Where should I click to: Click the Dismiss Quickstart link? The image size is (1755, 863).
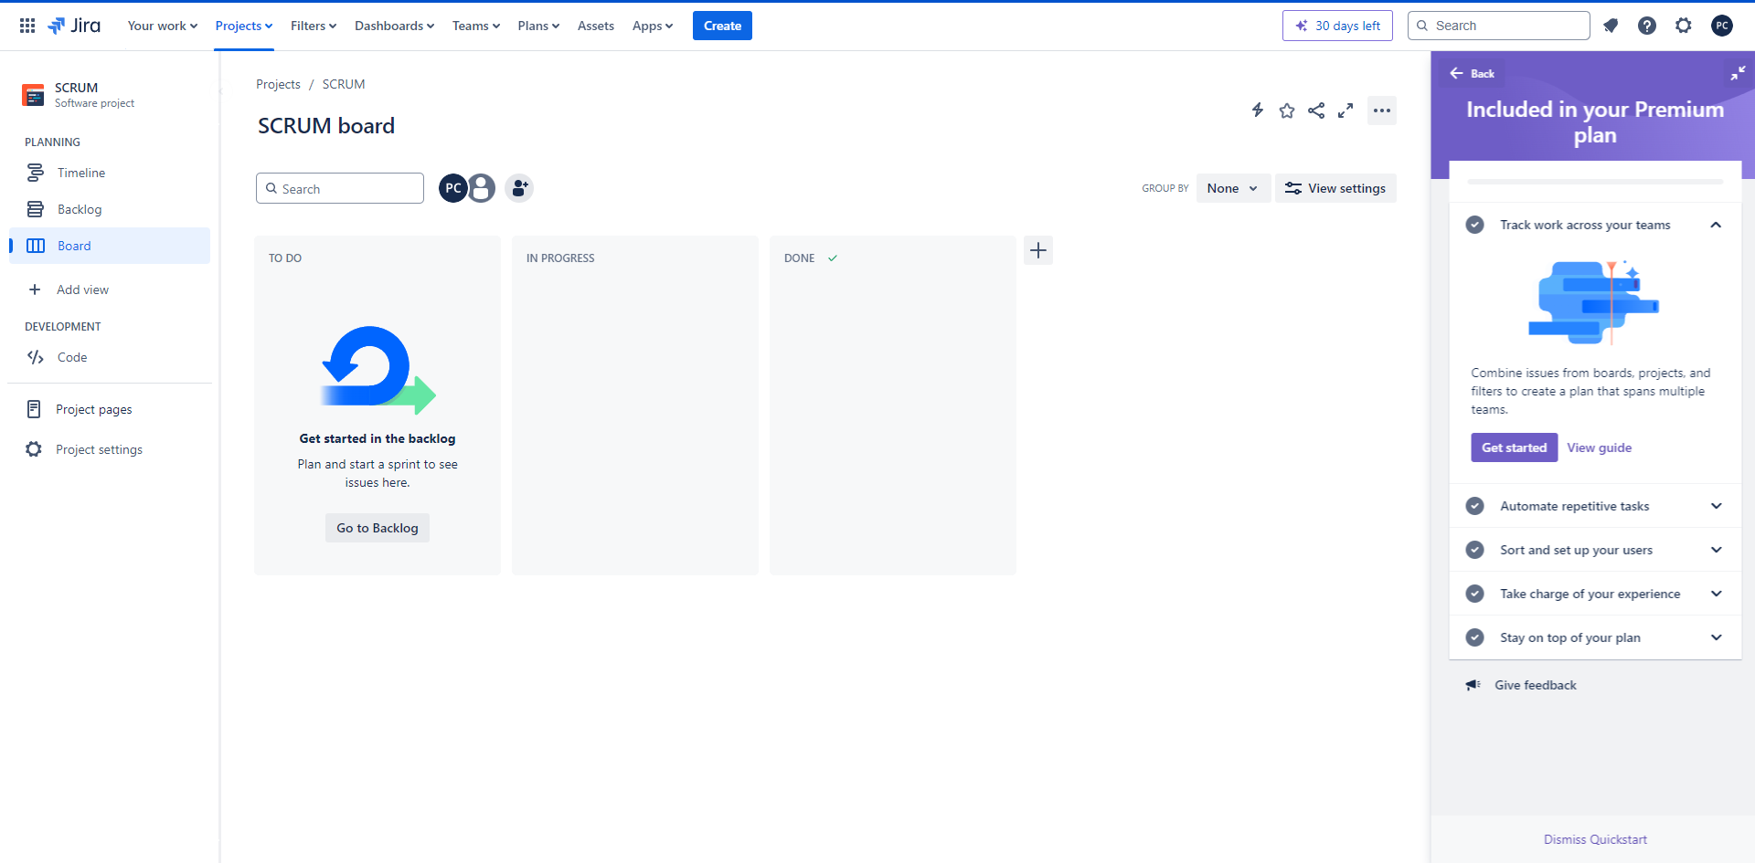coord(1595,839)
